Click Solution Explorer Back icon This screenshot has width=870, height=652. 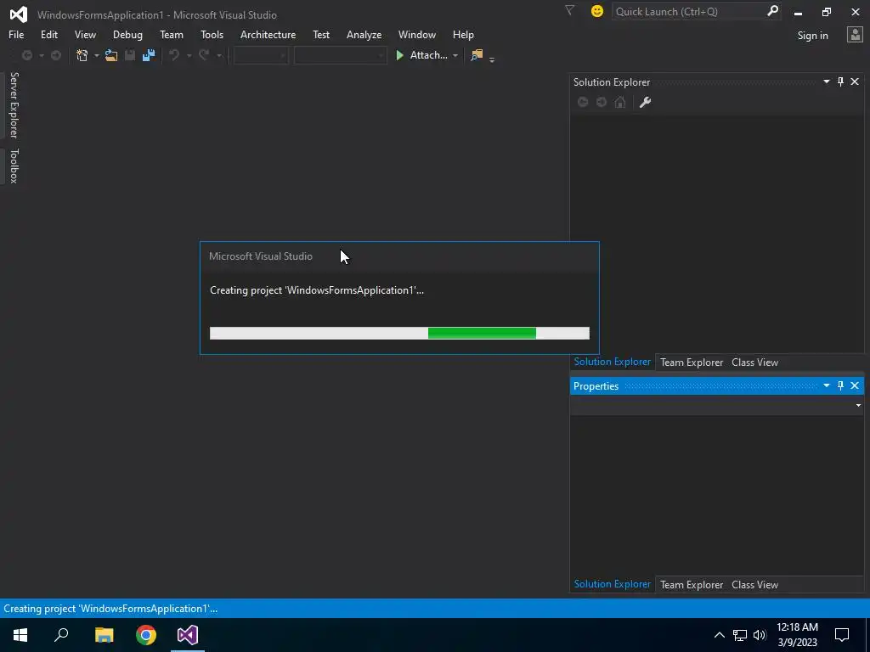pyautogui.click(x=583, y=102)
